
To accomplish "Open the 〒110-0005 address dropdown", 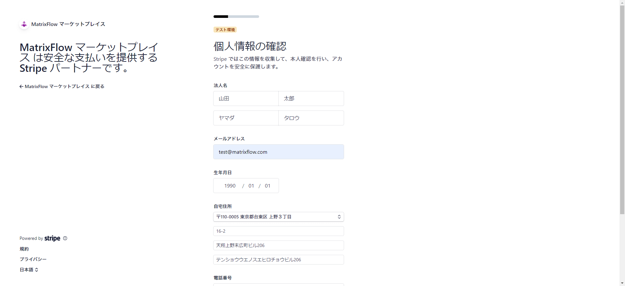I will click(279, 217).
